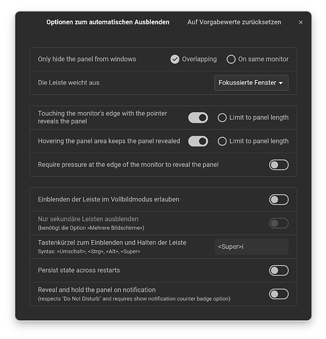Enable Reveal and hold panel on notification
The height and width of the screenshot is (339, 326).
pyautogui.click(x=278, y=294)
